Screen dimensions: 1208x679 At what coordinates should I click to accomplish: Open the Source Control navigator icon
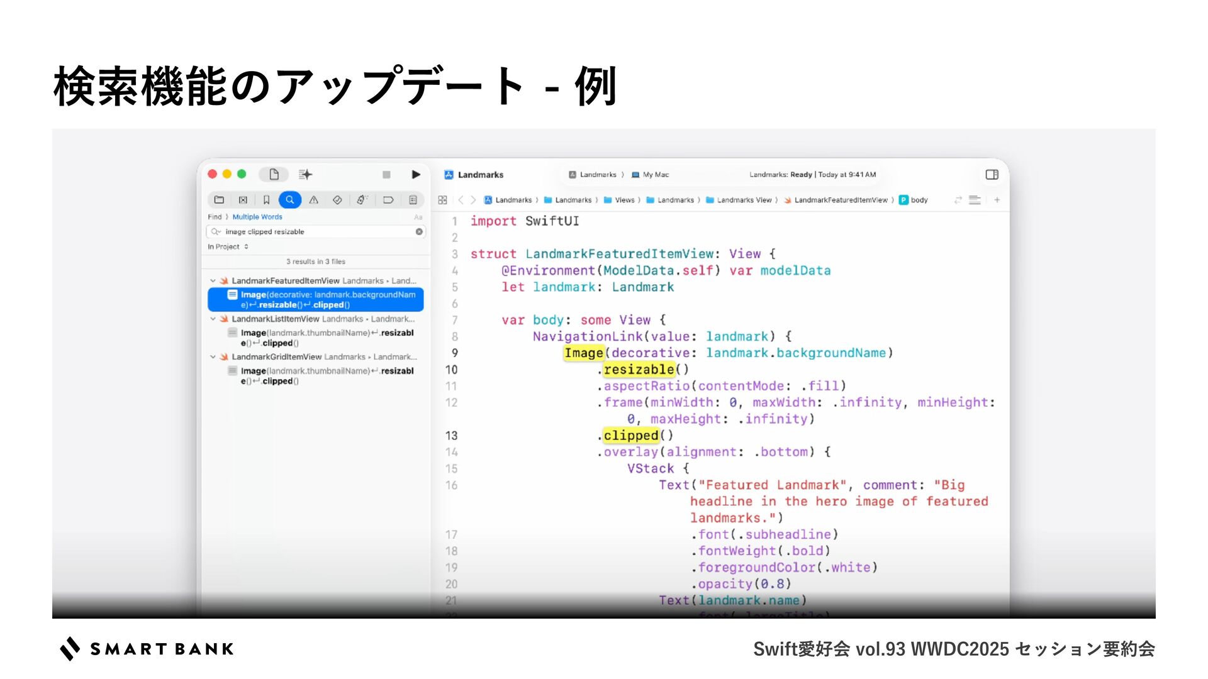coord(243,200)
